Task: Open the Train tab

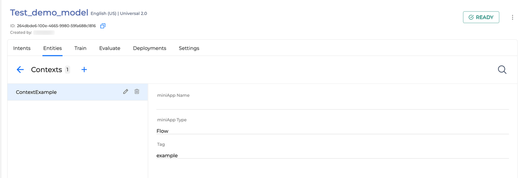Action: 80,48
